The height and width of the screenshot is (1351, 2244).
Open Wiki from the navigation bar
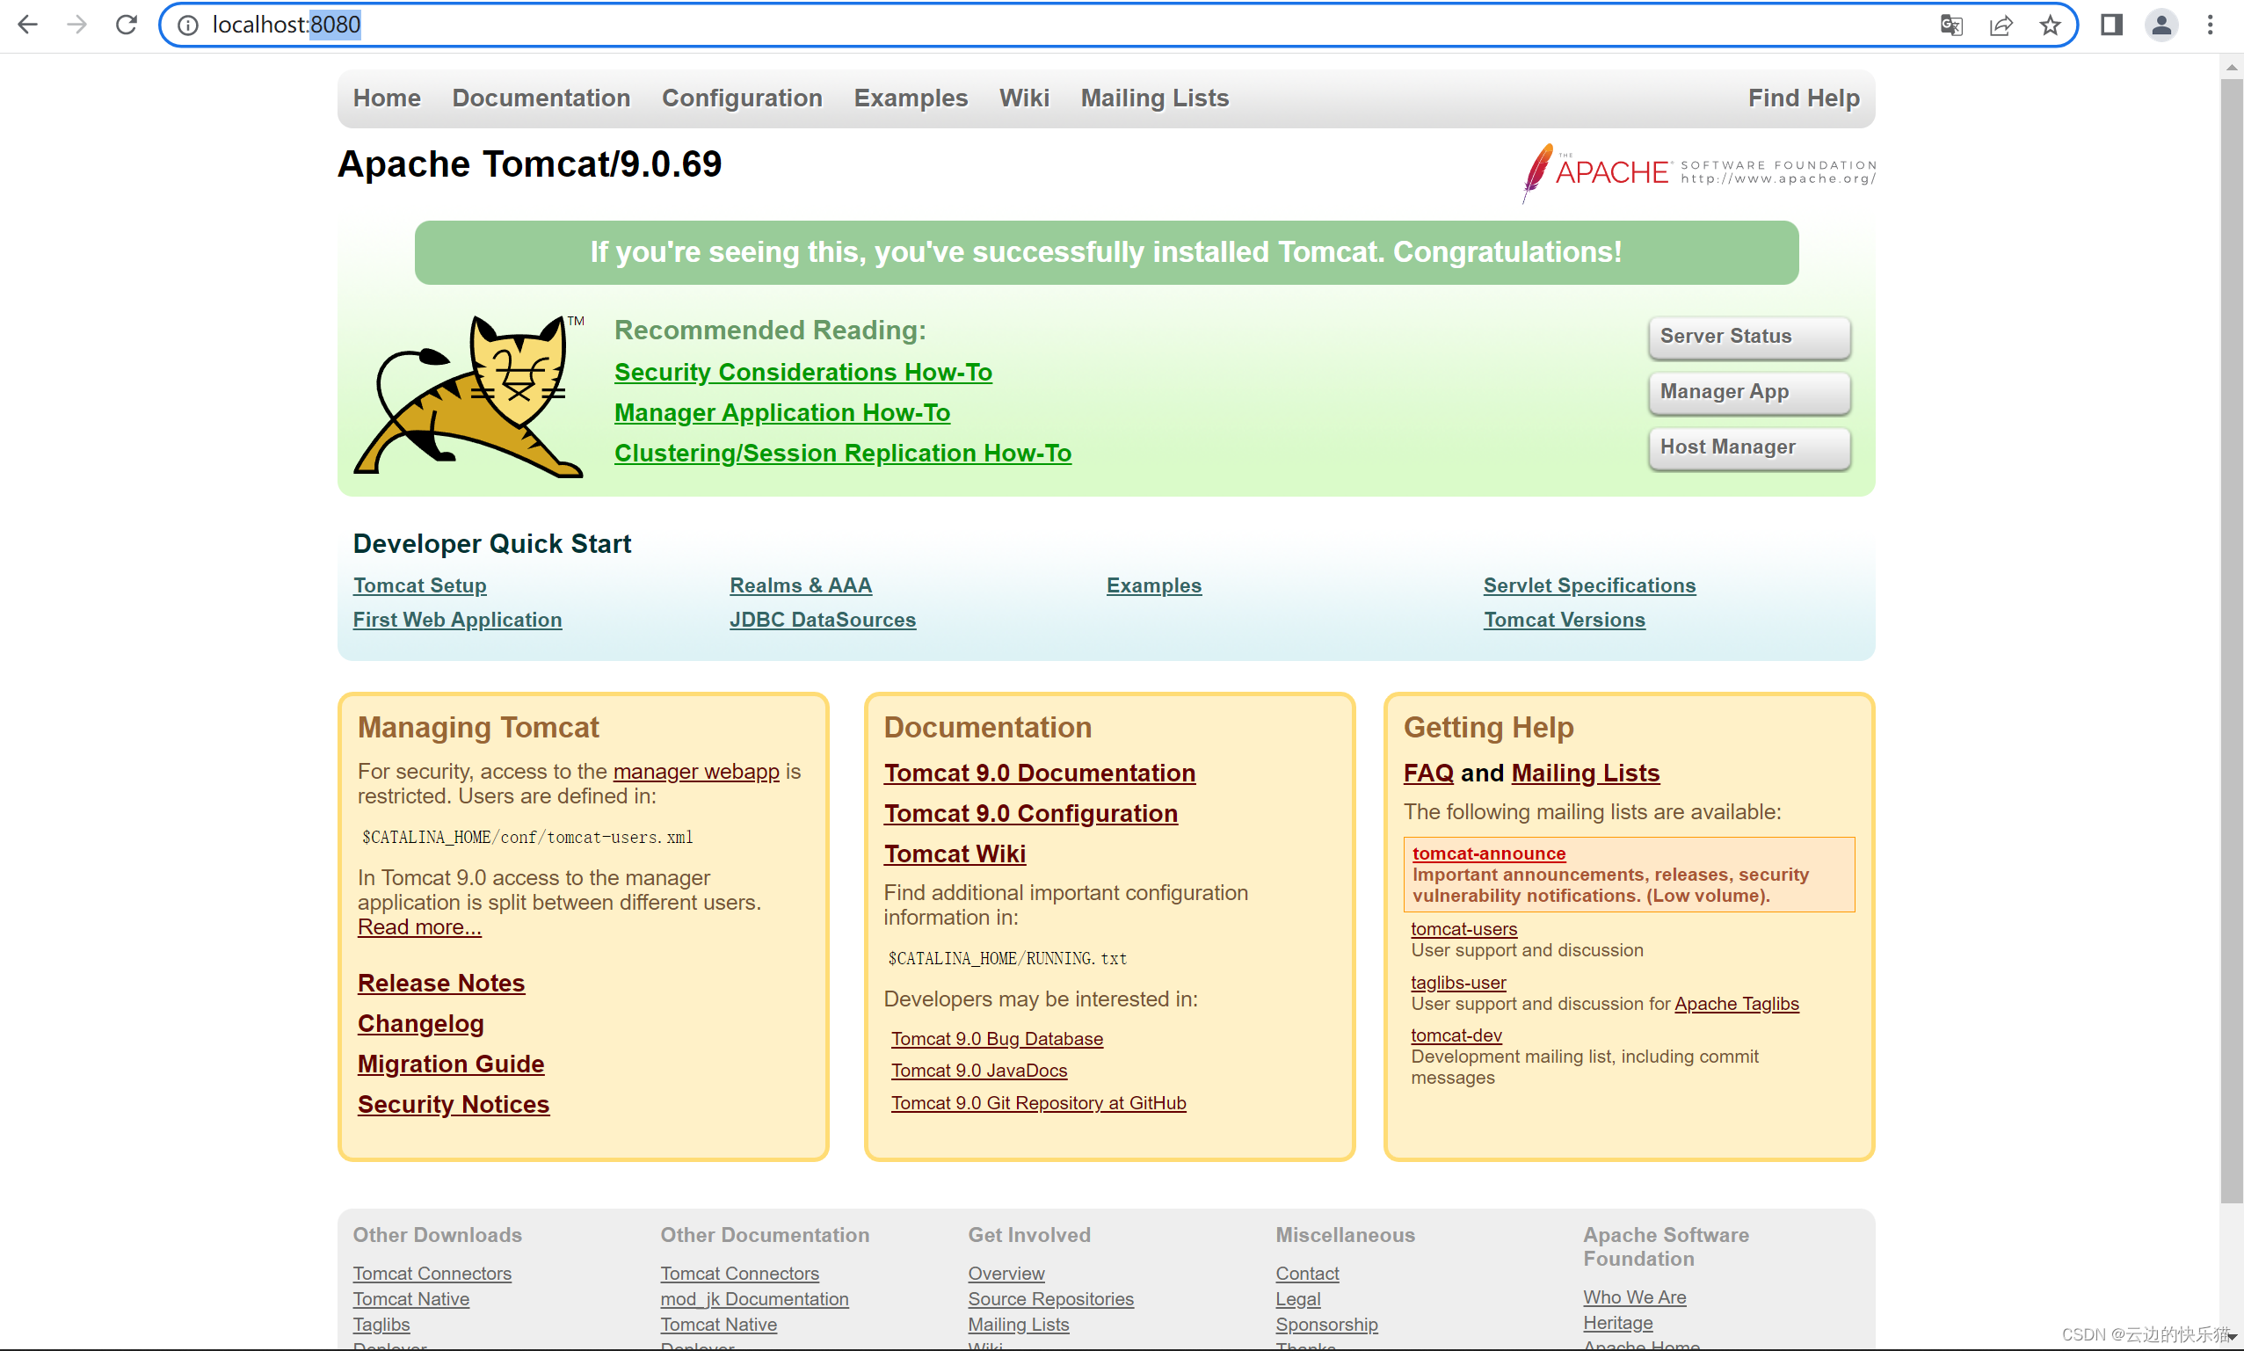[1024, 98]
